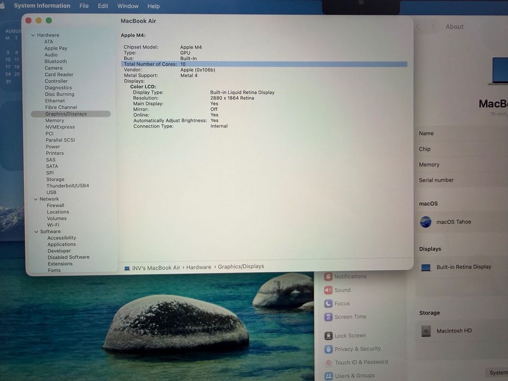The height and width of the screenshot is (381, 508).
Task: Open Sound in System Settings sidebar
Action: point(337,290)
